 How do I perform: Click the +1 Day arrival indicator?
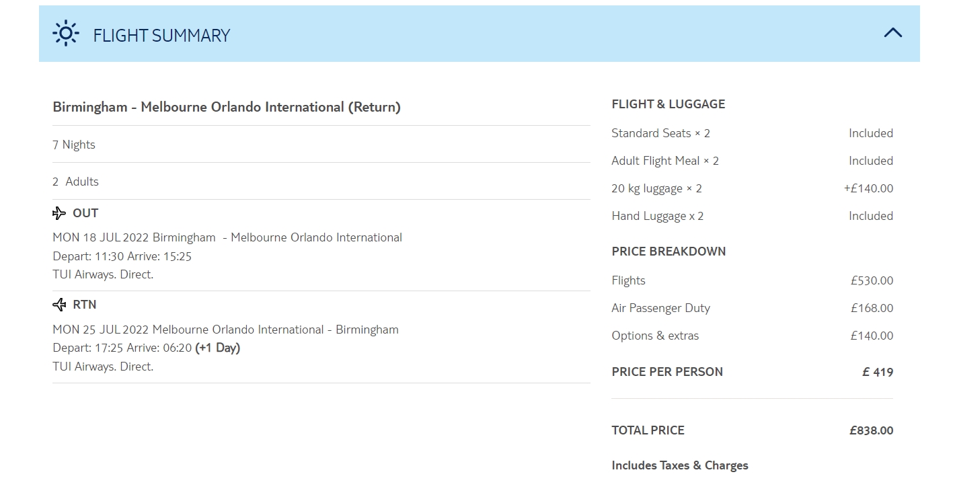(x=217, y=348)
